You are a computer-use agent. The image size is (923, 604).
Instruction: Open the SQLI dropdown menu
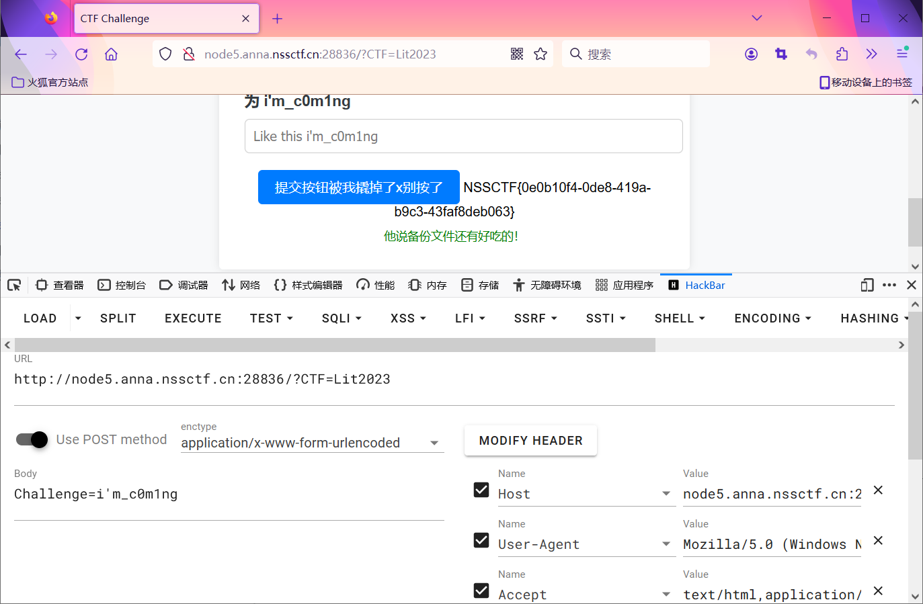(342, 318)
